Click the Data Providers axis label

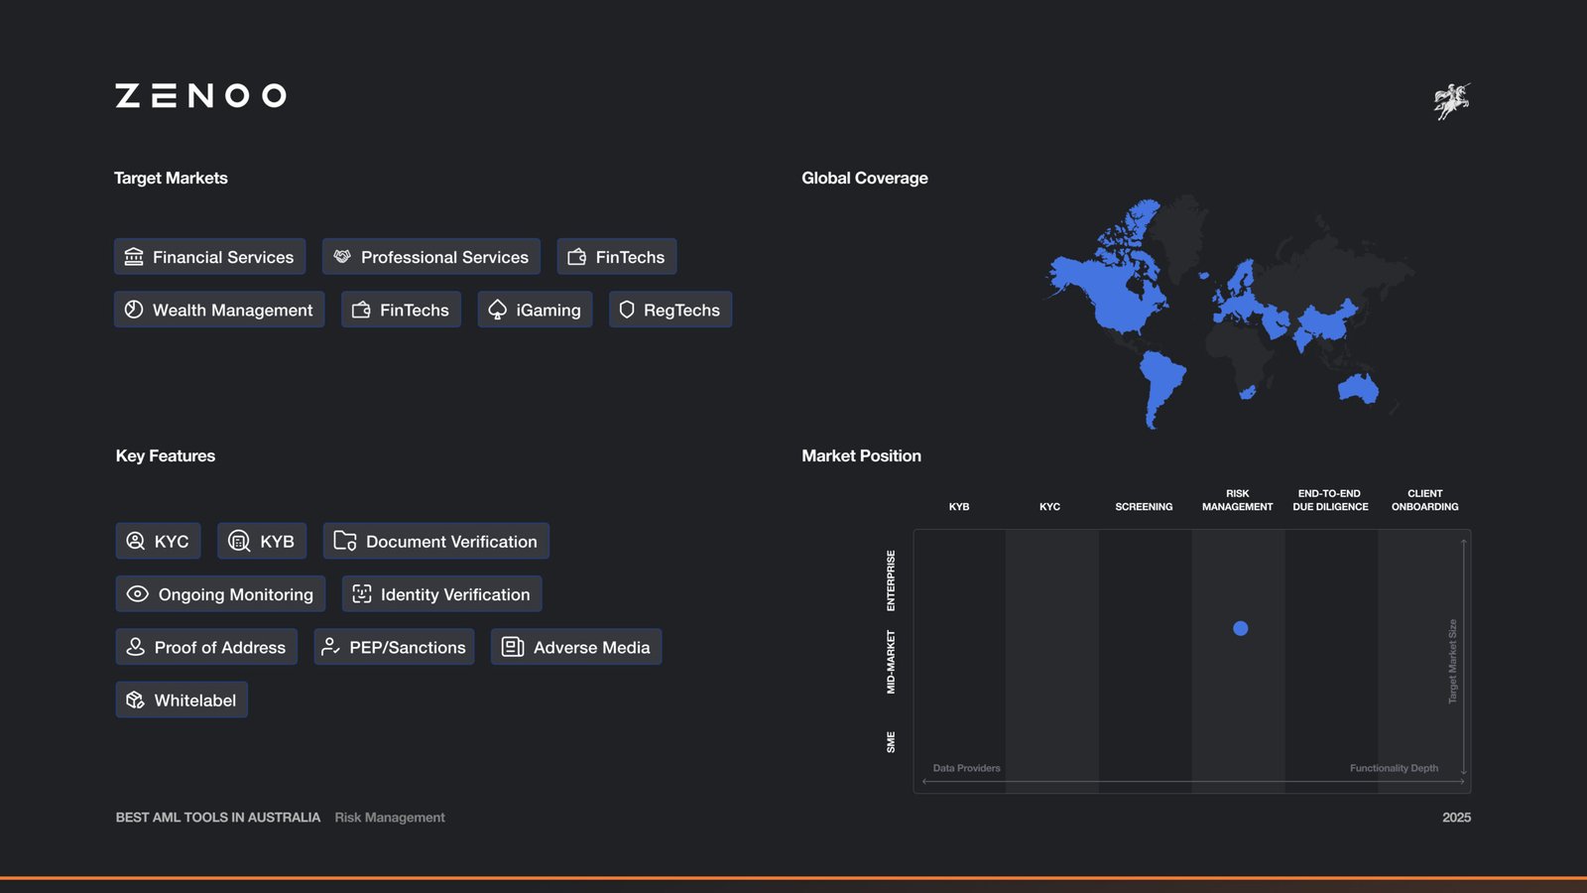click(966, 768)
